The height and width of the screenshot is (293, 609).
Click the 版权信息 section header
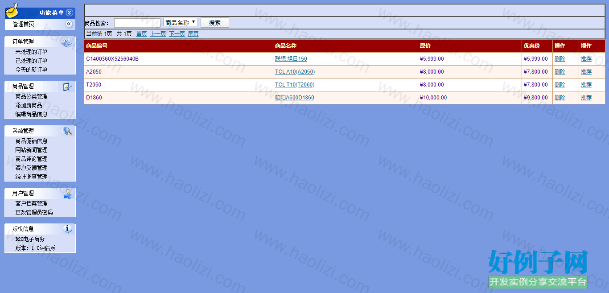[x=40, y=229]
